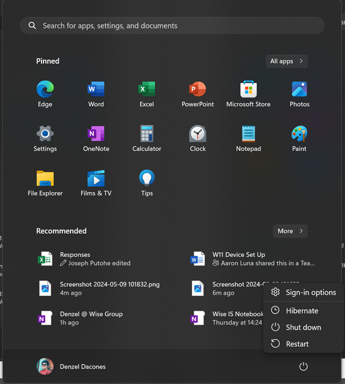345x384 pixels.
Task: Open File Explorer
Action: pyautogui.click(x=45, y=183)
